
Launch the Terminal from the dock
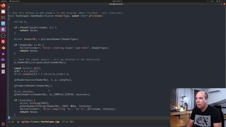click(x=3, y=18)
